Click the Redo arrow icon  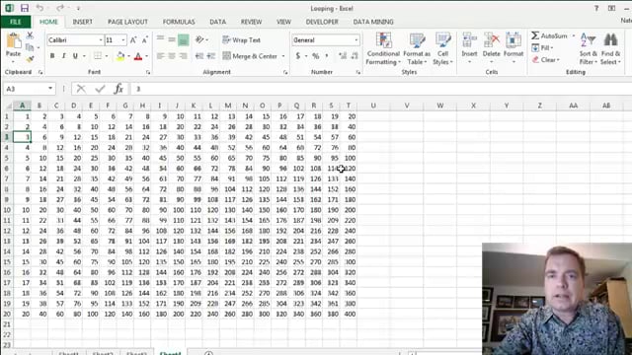pos(60,8)
